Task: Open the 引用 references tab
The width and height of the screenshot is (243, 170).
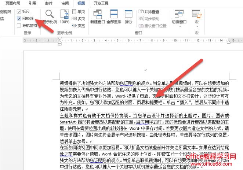Action: coord(33,3)
